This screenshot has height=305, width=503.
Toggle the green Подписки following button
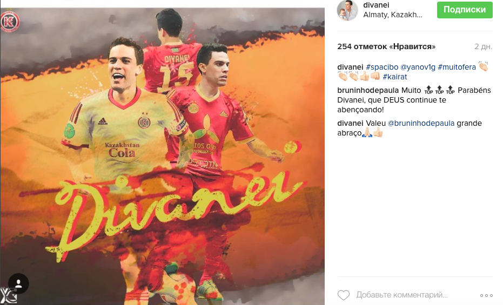[465, 10]
